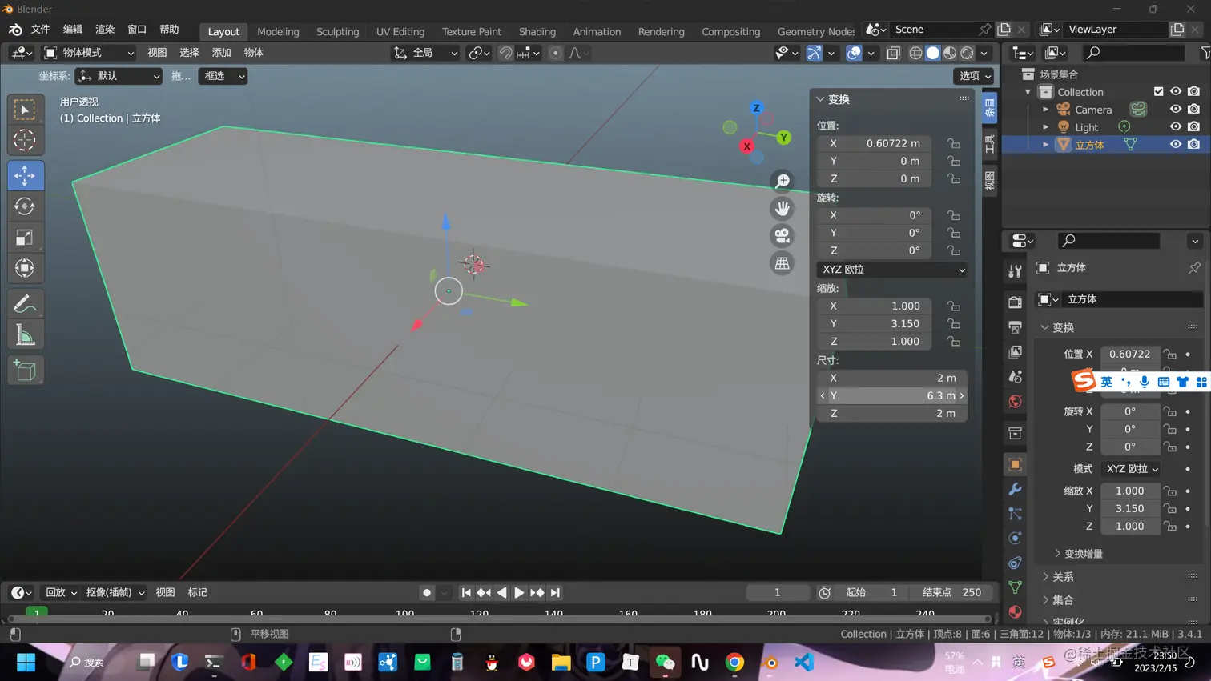Hide the Camera object in viewport
This screenshot has width=1211, height=681.
tap(1176, 110)
